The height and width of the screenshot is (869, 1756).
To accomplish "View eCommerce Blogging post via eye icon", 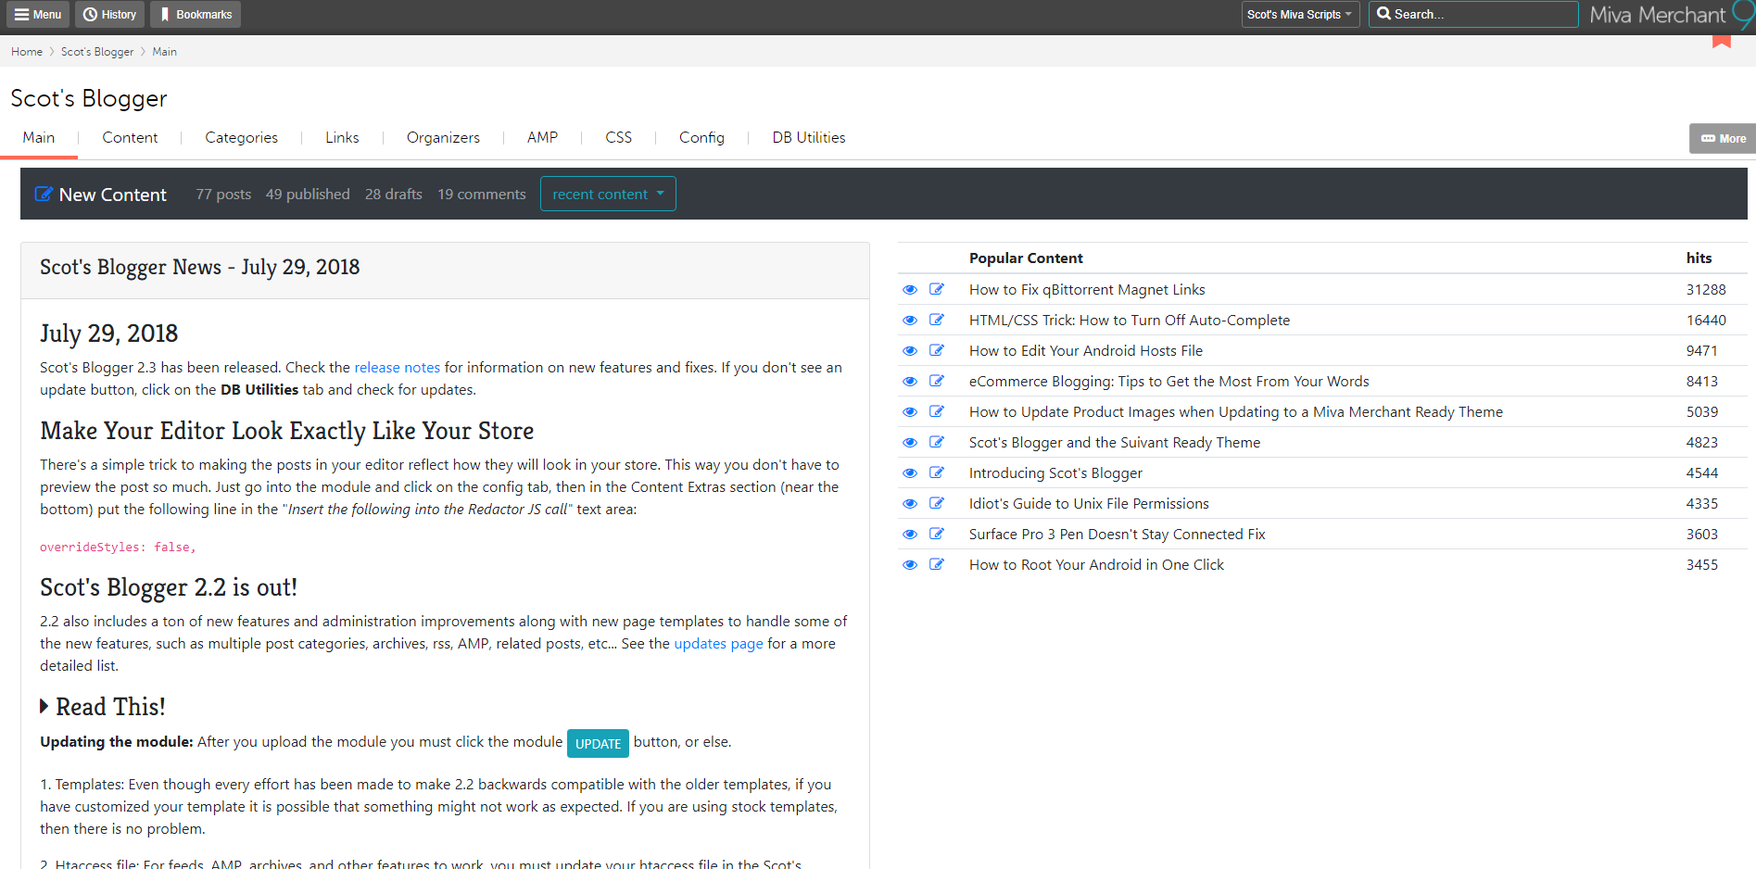I will (910, 382).
